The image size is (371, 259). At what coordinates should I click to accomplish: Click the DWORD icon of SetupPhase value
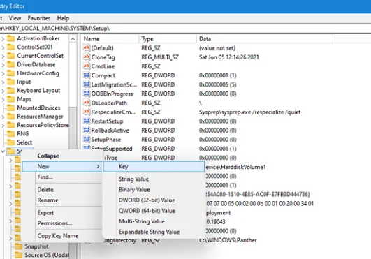click(87, 140)
